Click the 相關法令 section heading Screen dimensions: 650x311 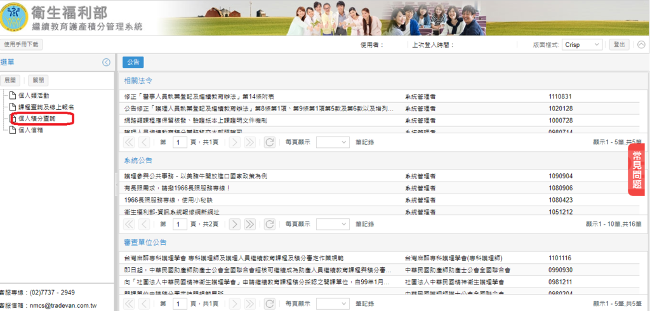coord(138,81)
